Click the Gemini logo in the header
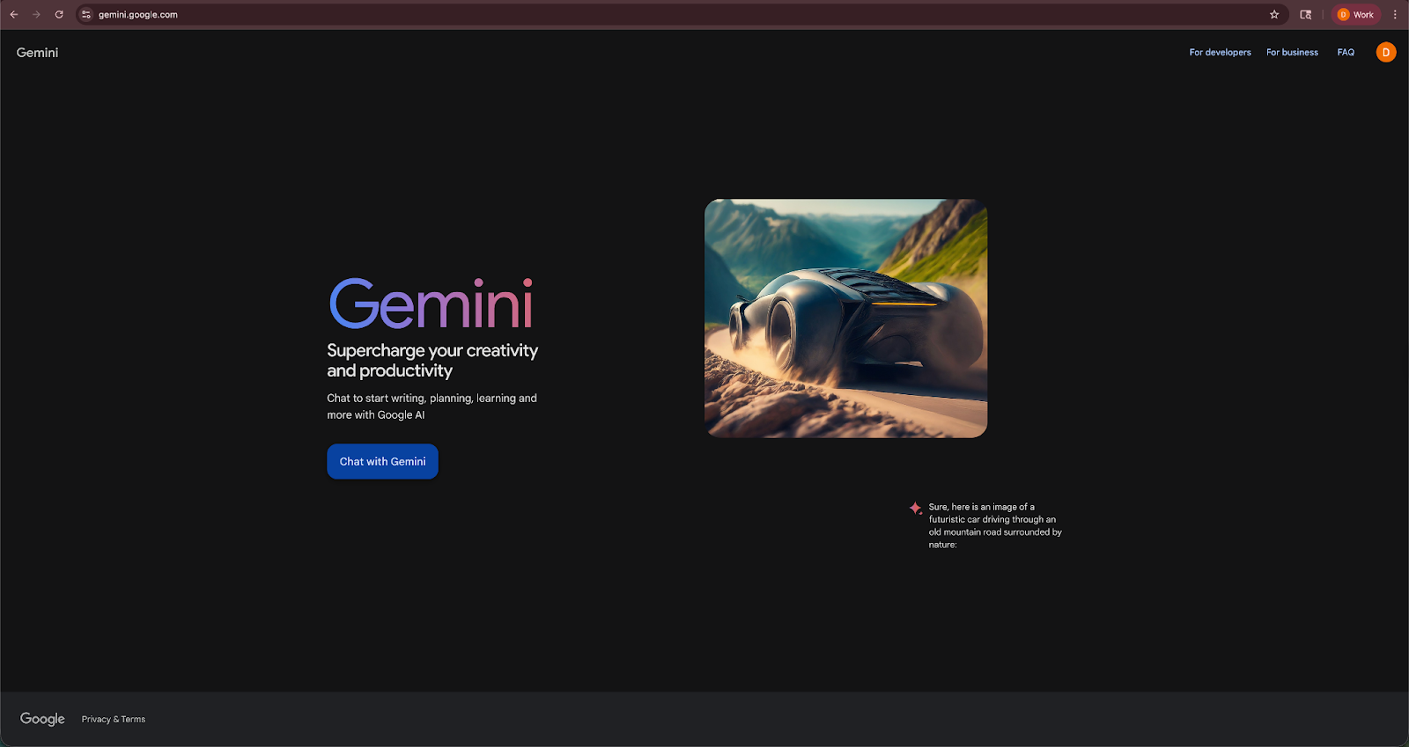This screenshot has height=747, width=1409. click(x=37, y=53)
